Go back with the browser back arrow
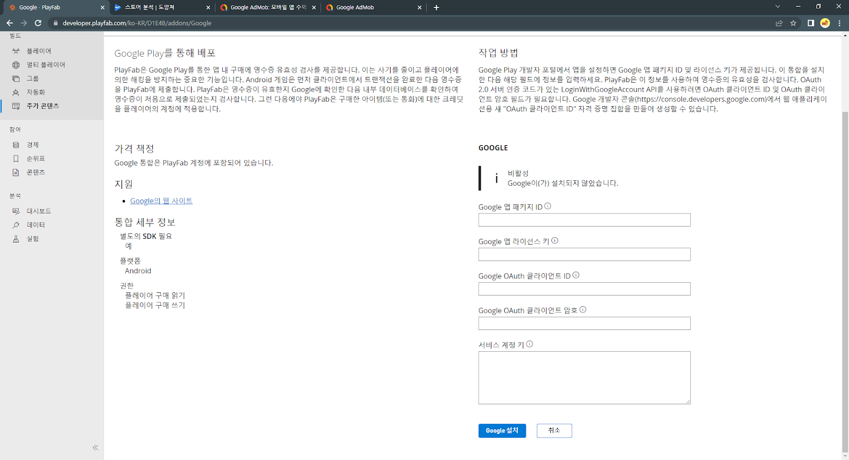849x460 pixels. pos(10,23)
